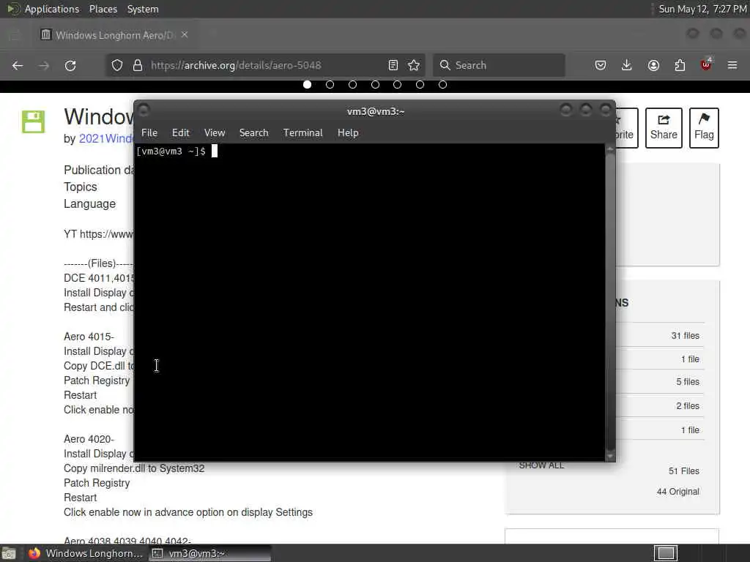The height and width of the screenshot is (562, 750).
Task: Open the terminal File menu
Action: pos(149,133)
